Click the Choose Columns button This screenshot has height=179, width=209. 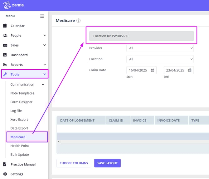tap(74, 163)
